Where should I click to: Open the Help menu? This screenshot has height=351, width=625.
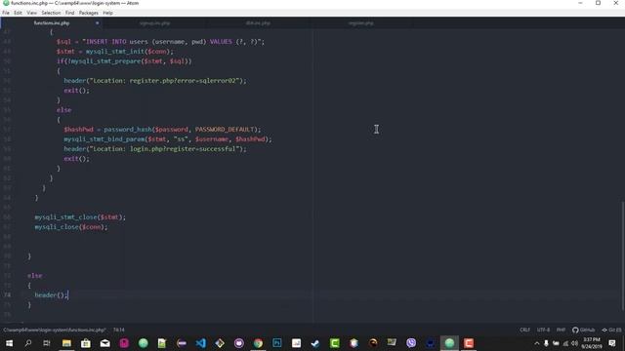click(x=107, y=13)
